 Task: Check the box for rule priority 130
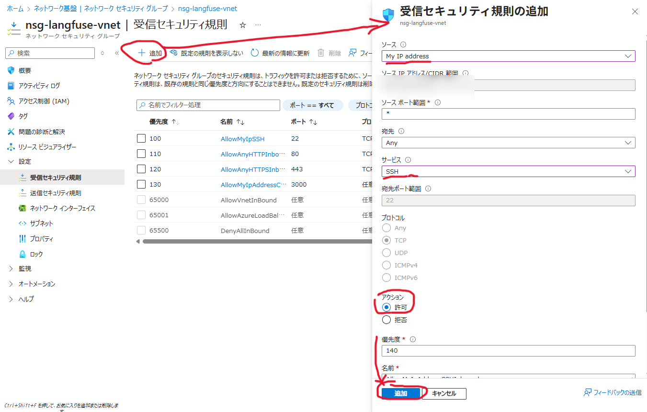tap(141, 184)
